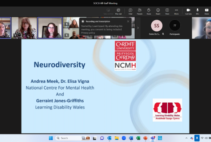Click the Cardiff University logo on slide

pos(125,51)
